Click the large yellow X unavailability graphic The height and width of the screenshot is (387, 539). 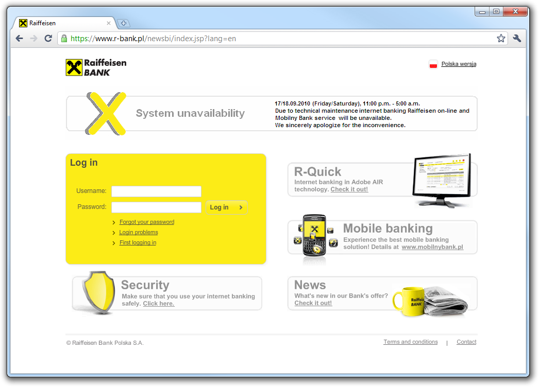coord(106,113)
